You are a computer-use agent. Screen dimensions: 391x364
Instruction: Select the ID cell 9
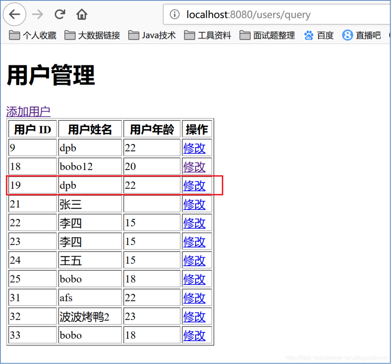pos(33,148)
